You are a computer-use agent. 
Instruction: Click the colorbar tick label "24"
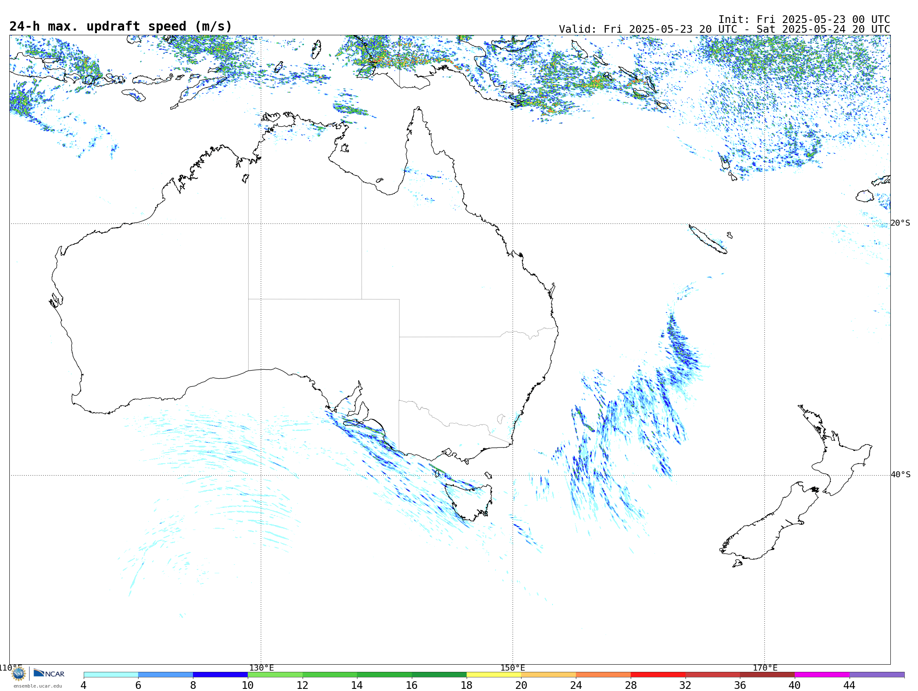(576, 685)
